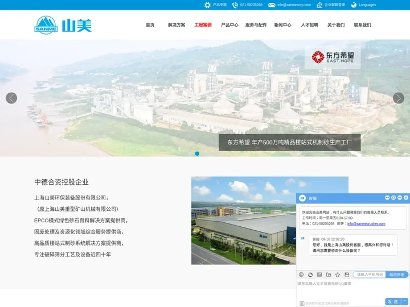Open the 服务与配件 menu item
This screenshot has width=410, height=307.
click(x=256, y=25)
